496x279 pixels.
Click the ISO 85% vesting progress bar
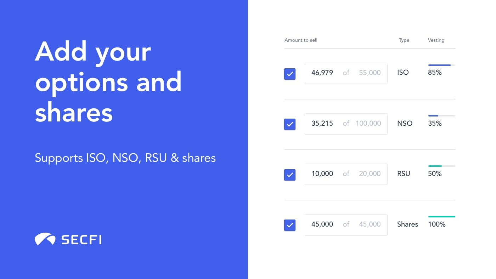click(442, 65)
